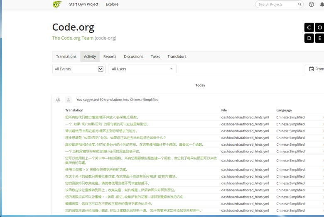
Task: Click the calendar icon on From button
Action: point(311,69)
